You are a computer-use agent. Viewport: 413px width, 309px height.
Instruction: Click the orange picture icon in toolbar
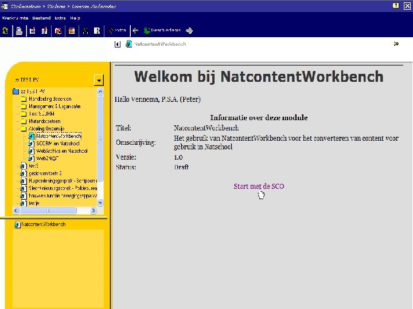(x=72, y=31)
